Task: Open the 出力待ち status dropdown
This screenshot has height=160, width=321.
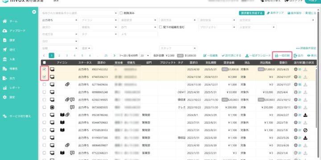Action: coord(60,20)
